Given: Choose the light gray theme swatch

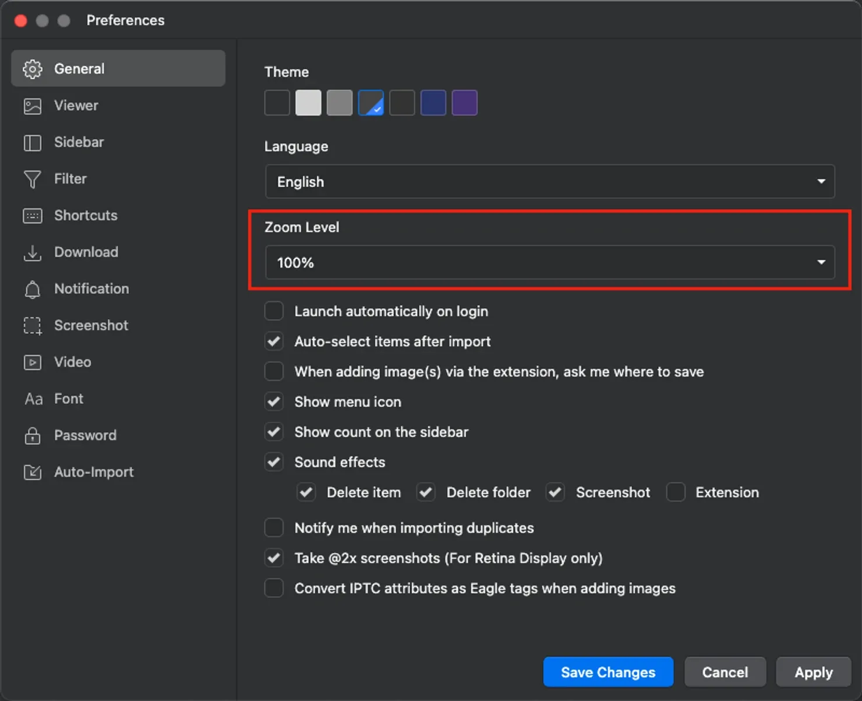Looking at the screenshot, I should (308, 103).
